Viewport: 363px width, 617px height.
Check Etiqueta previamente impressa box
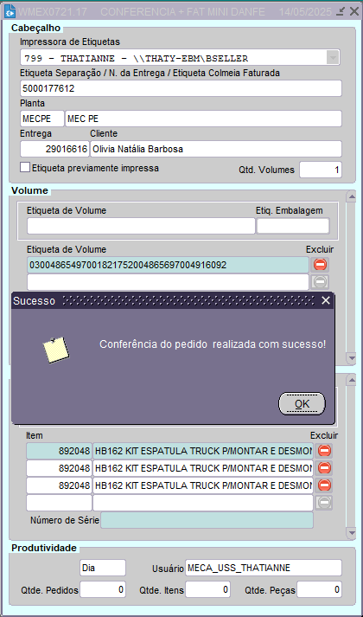pos(25,167)
